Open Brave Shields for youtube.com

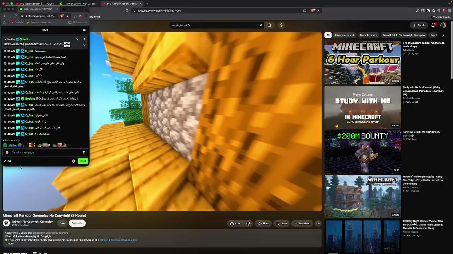(313, 11)
